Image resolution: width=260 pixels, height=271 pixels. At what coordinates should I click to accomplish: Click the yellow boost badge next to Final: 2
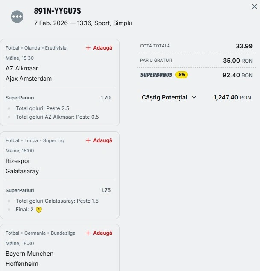click(39, 210)
